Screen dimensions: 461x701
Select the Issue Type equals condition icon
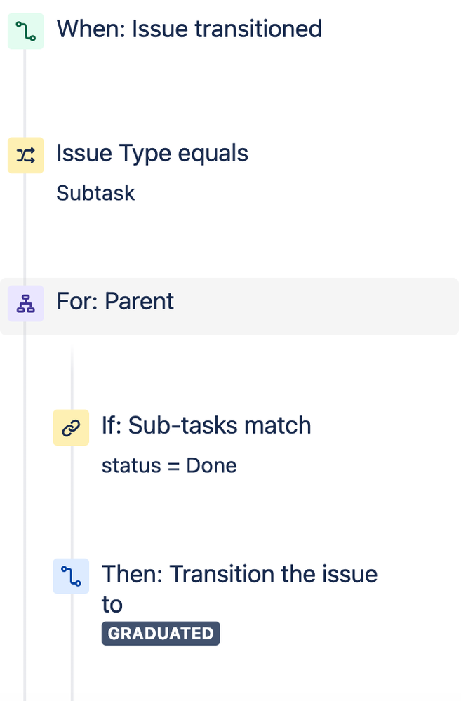(x=25, y=155)
